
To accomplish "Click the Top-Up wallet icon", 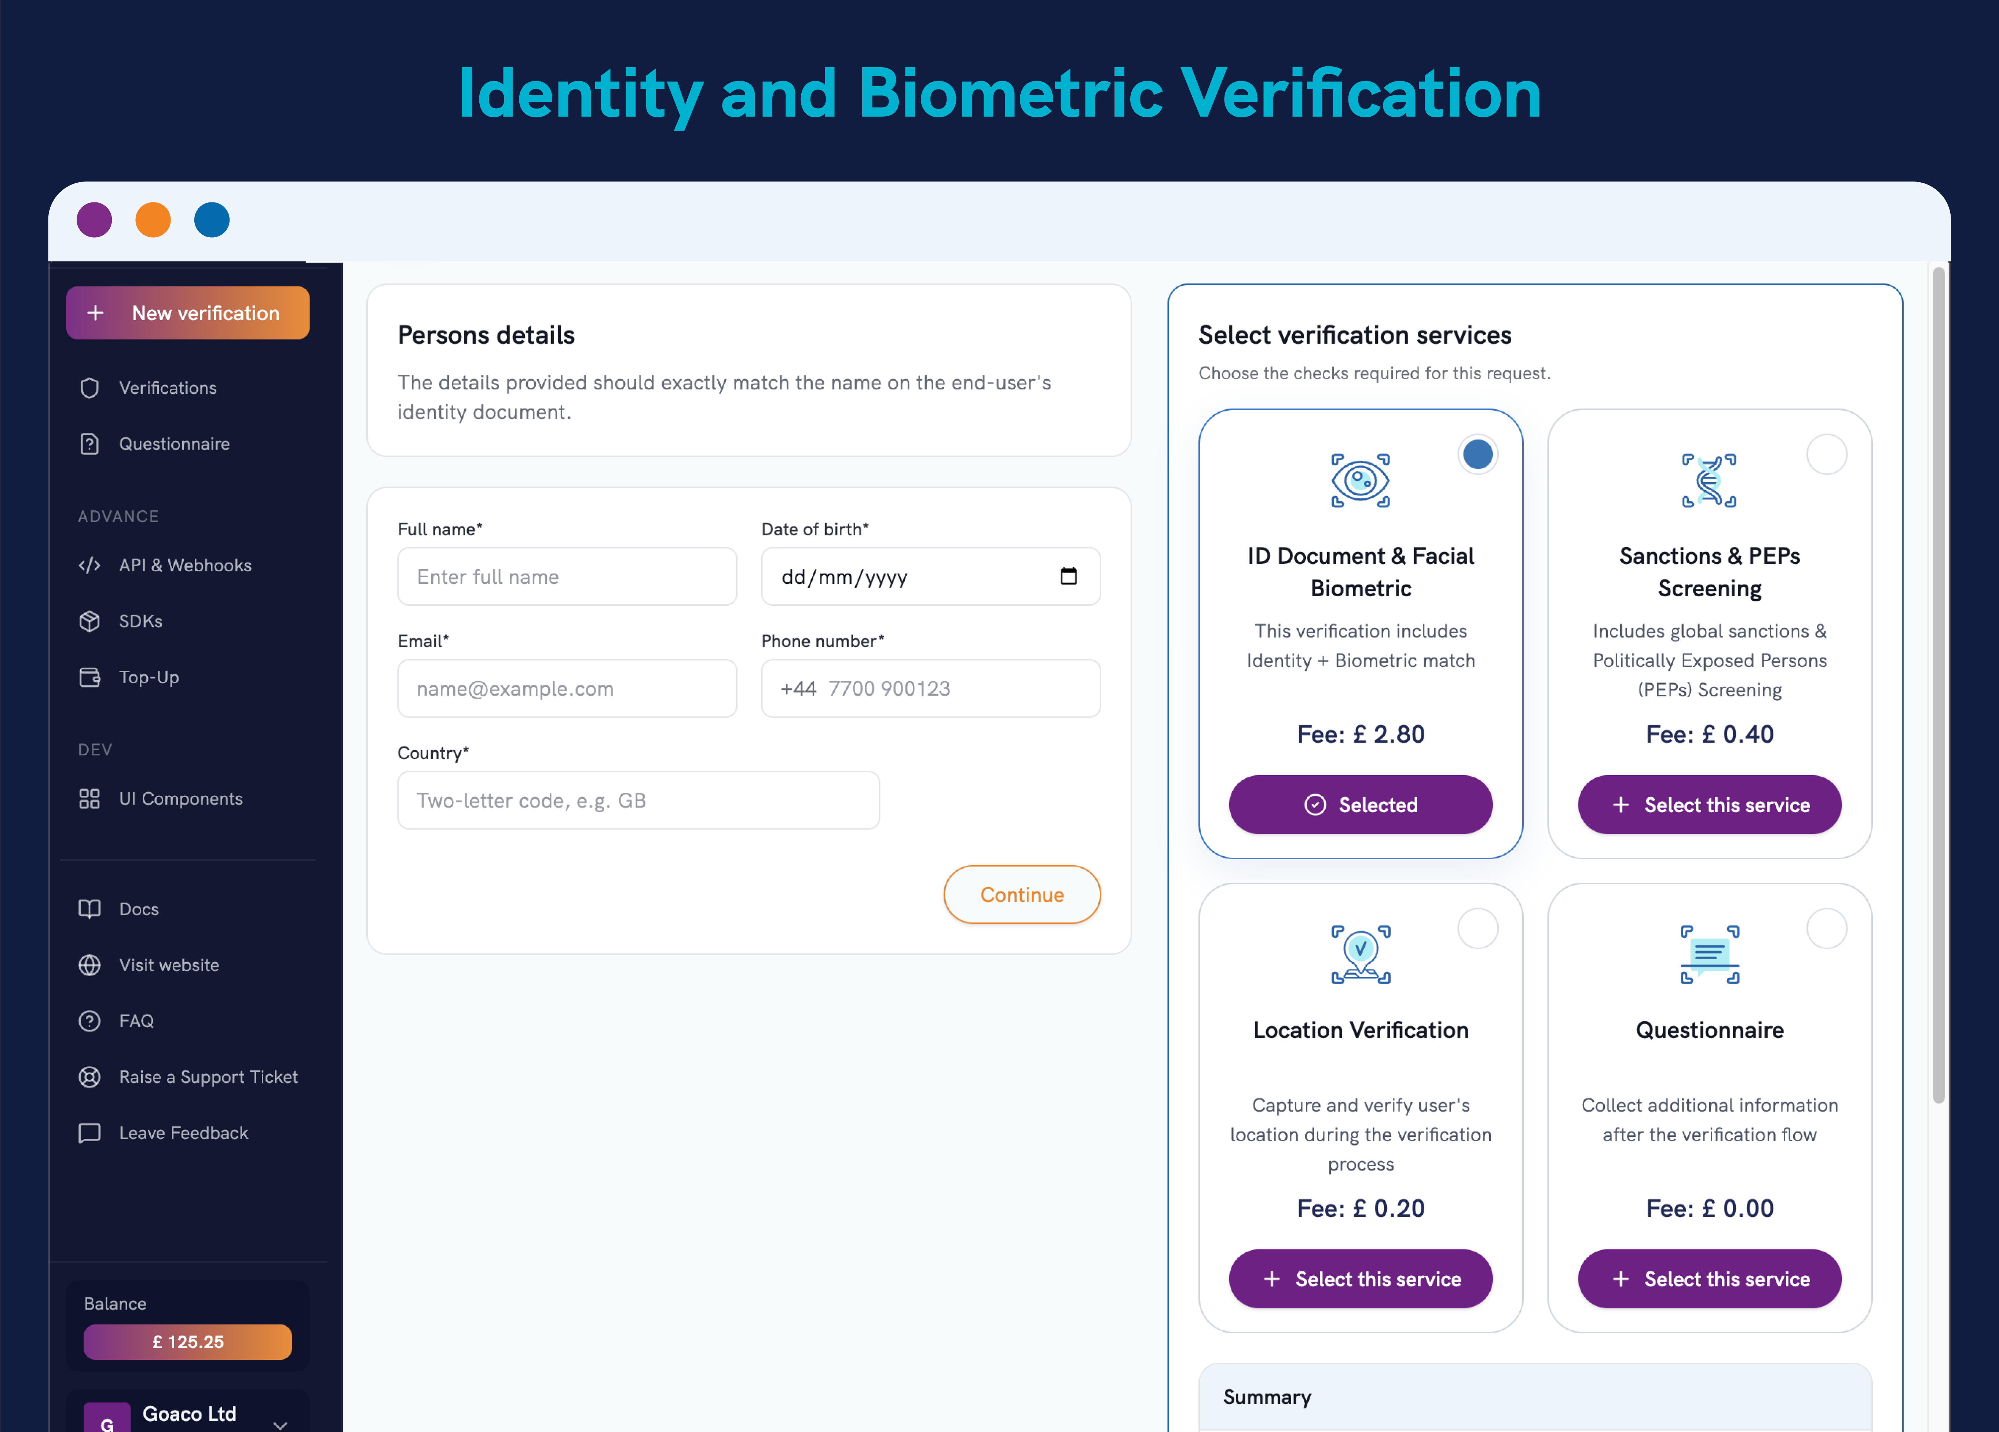I will click(x=90, y=677).
